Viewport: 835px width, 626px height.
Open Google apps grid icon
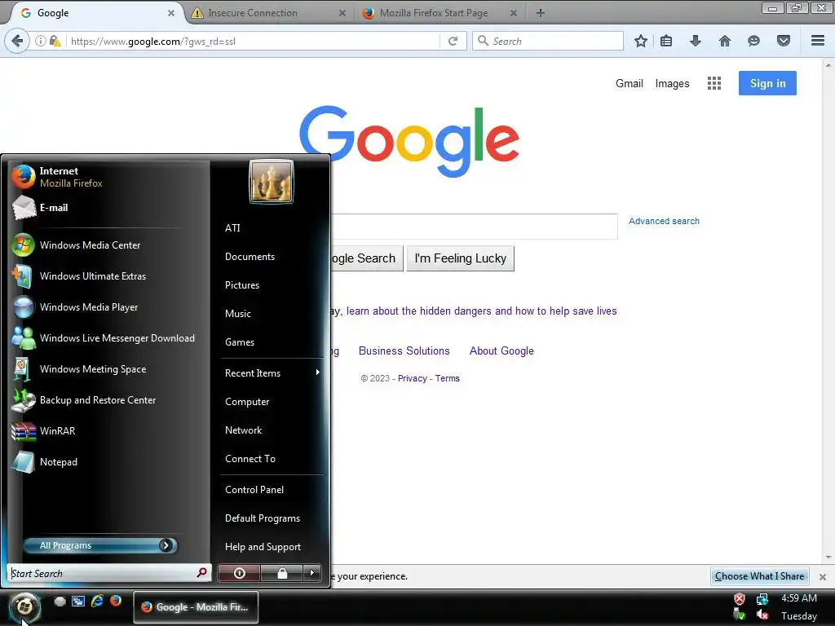(x=714, y=83)
